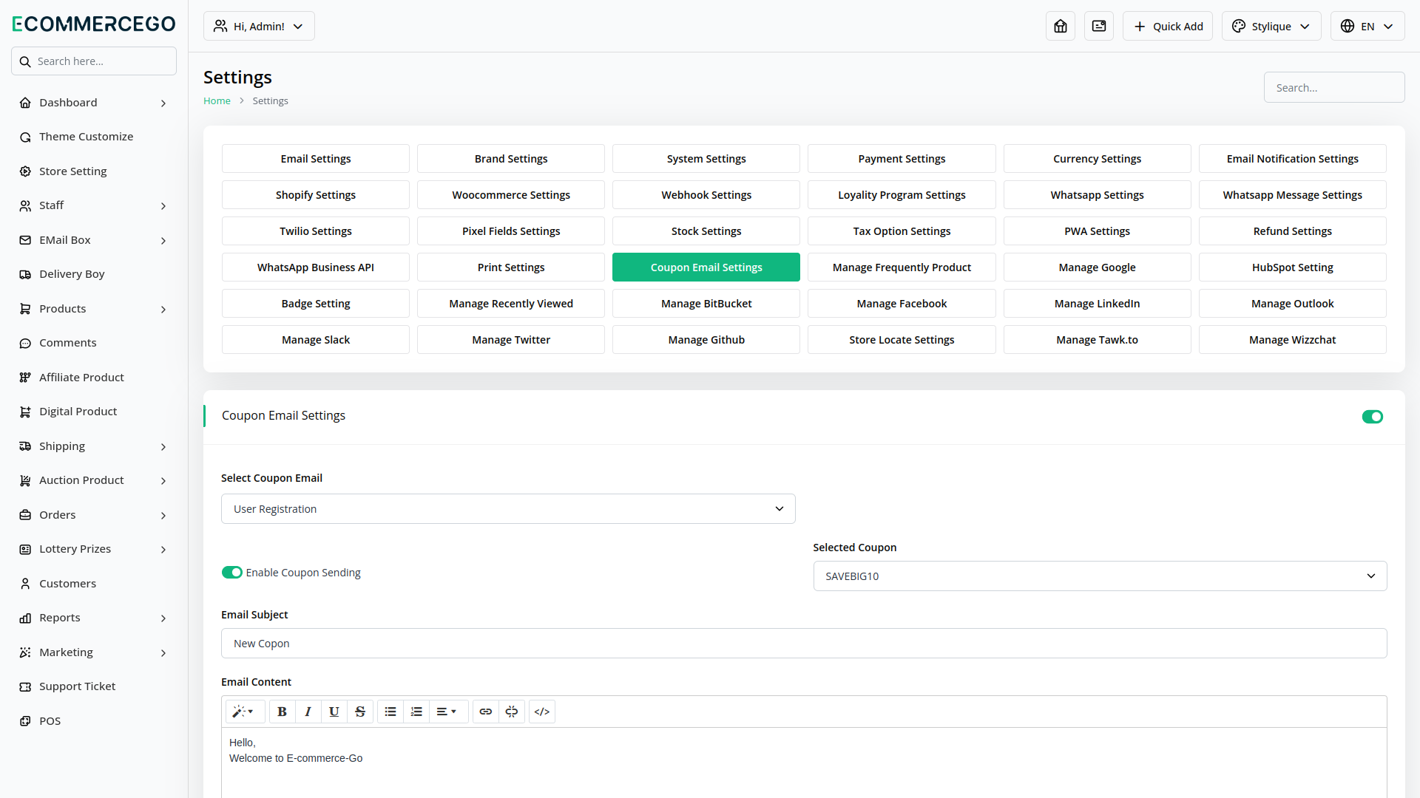Insert an unordered bullet list

click(390, 712)
